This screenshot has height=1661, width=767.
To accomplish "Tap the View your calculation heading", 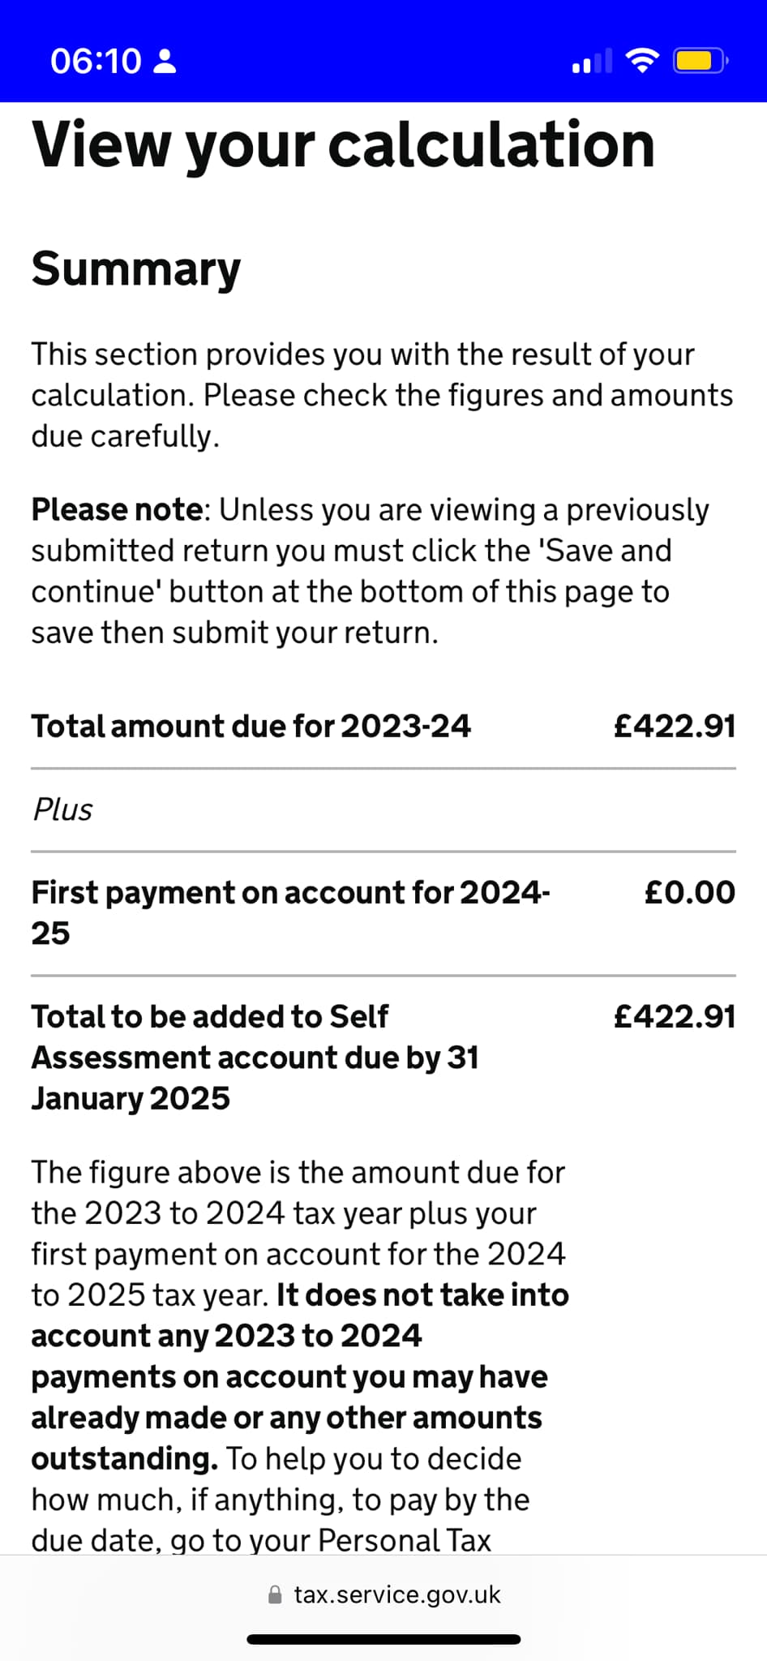I will click(x=343, y=146).
